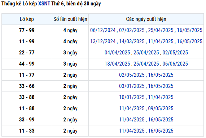This screenshot has height=138, width=206.
Task: Open date 16/05/2025 in the 11 - 77 row
Action: tap(161, 75)
